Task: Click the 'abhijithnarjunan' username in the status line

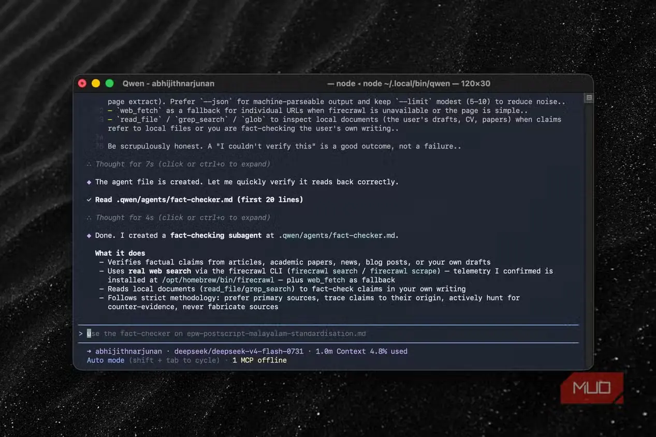Action: point(128,351)
